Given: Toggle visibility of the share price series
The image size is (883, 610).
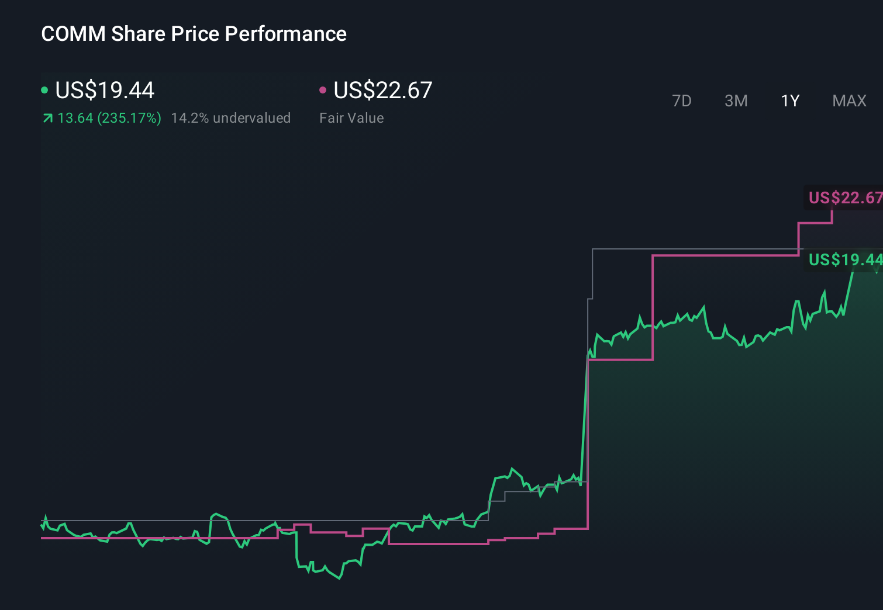Looking at the screenshot, I should pos(104,90).
